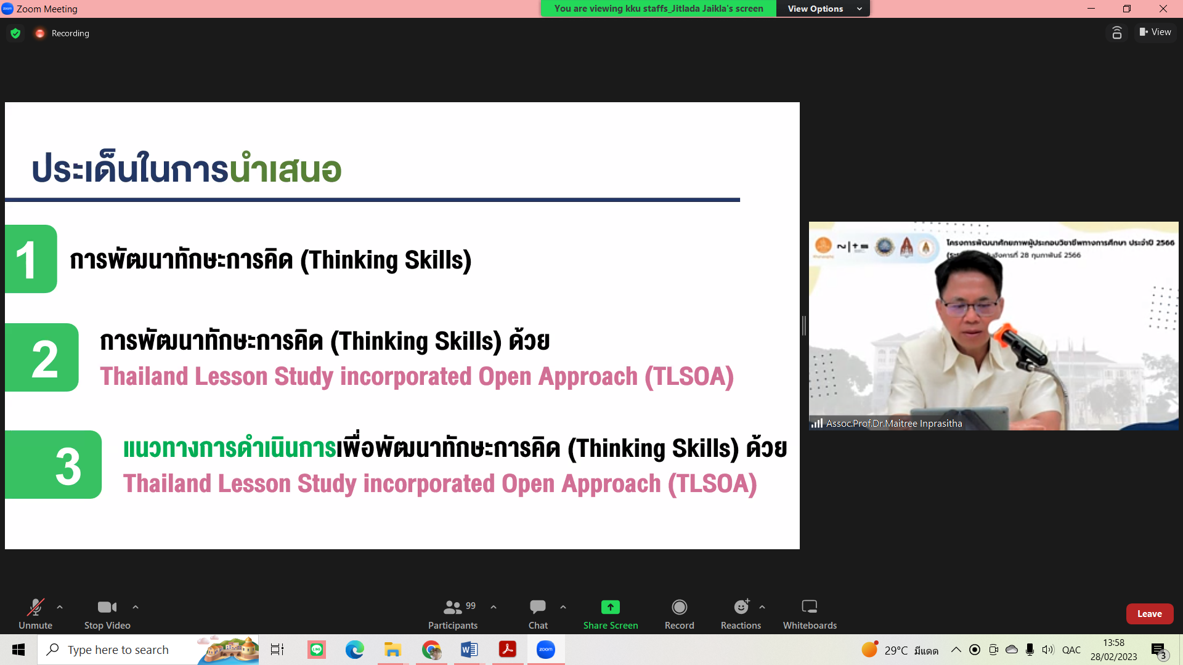Open the View Options dropdown
Screen dimensions: 1183x665
coord(823,9)
